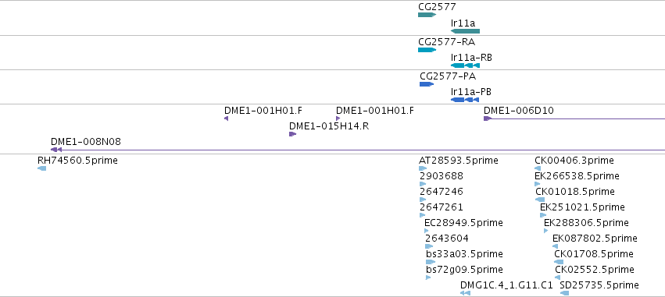
Task: Select the Ir11a-PB protein feature
Action: pyautogui.click(x=465, y=100)
